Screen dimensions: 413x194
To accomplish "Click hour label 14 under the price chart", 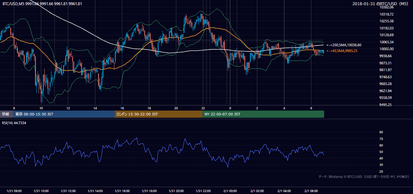I will coord(95,108).
